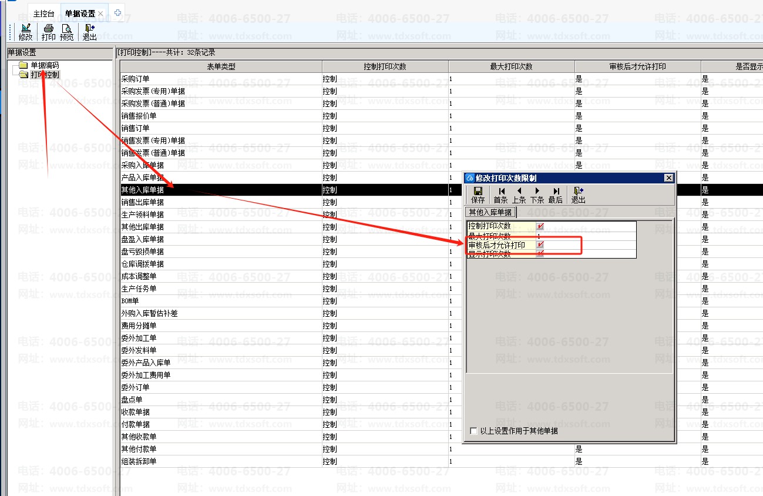
Task: Select 打印控制 tree item
Action: tap(45, 75)
